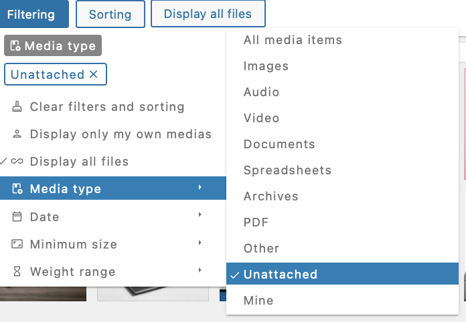
Task: Expand the Weight range submenu arrow
Action: (200, 271)
